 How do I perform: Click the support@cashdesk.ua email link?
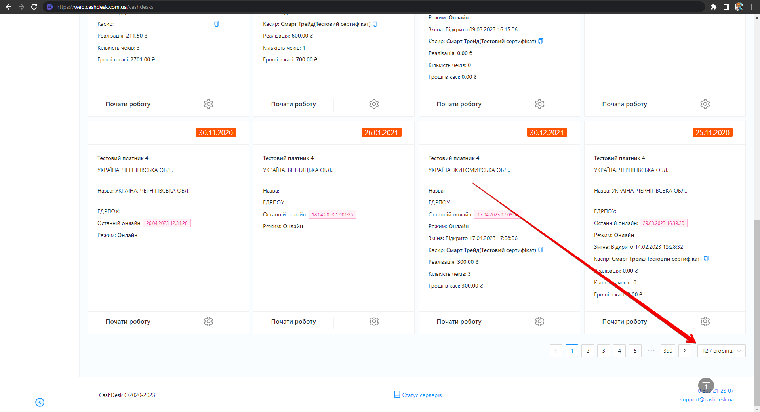pos(707,399)
